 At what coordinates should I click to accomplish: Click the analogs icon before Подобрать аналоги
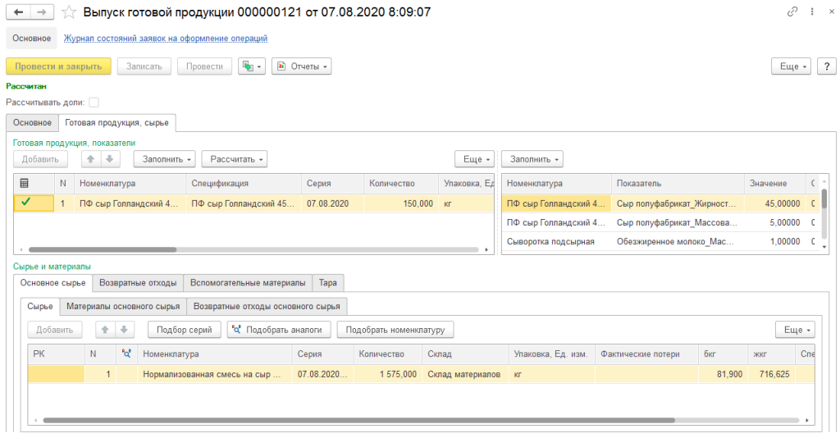[x=237, y=330]
